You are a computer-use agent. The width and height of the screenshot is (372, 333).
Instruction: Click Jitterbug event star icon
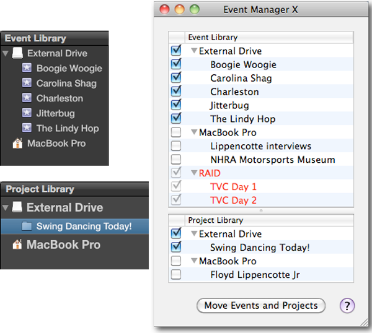tap(27, 113)
